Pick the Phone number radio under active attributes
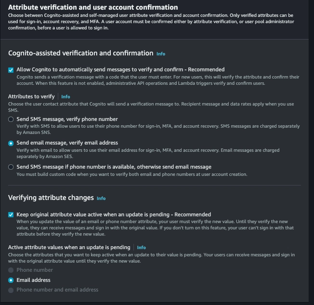Screen dimensions: 314x305 (x=11, y=270)
